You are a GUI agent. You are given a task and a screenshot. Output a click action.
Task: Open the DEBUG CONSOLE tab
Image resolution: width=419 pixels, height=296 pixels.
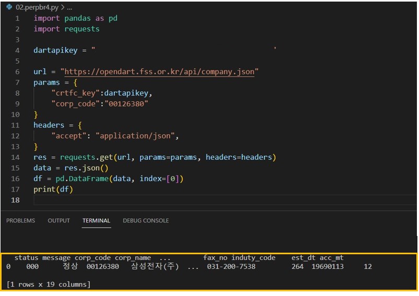coord(146,220)
